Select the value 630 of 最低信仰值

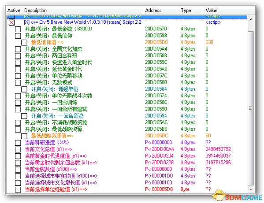[209, 42]
